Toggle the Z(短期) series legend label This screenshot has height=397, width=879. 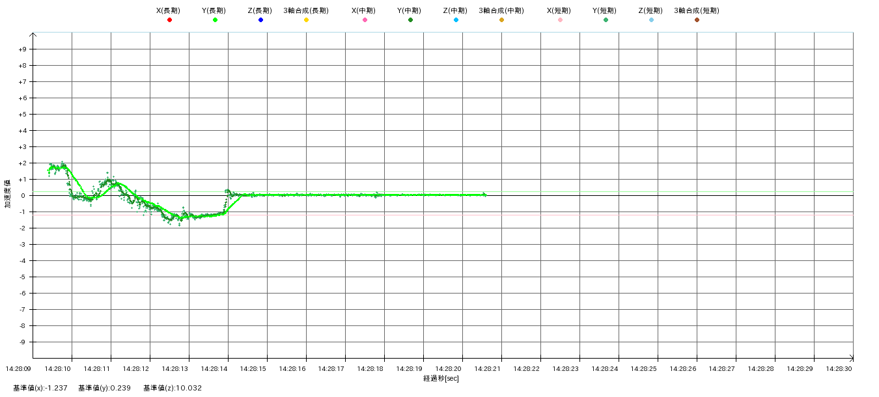click(x=650, y=10)
